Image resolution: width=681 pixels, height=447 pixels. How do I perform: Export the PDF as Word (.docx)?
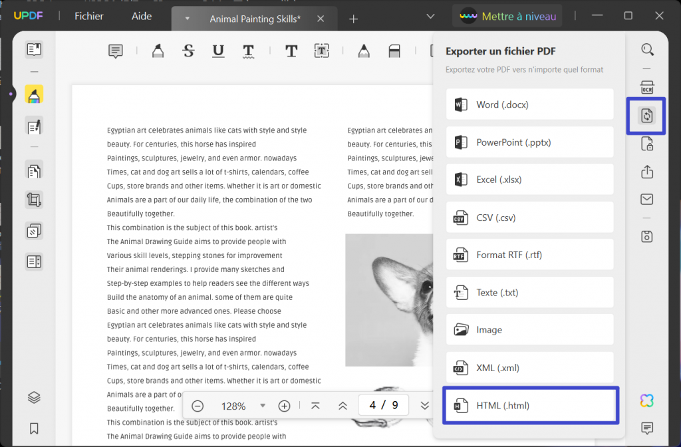click(x=529, y=104)
